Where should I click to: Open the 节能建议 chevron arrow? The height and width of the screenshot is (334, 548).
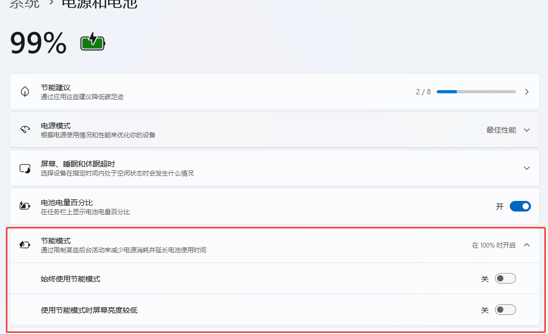[527, 92]
